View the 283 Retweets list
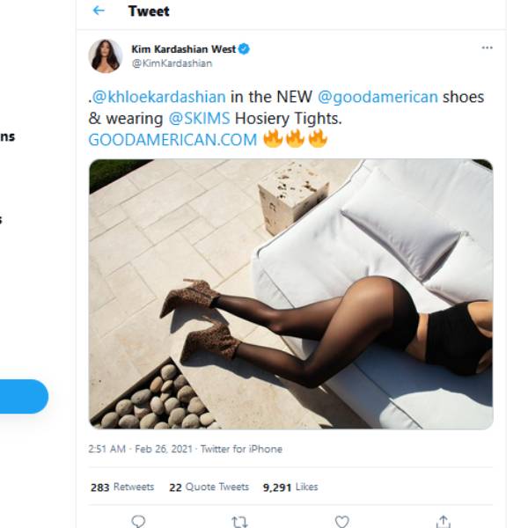The image size is (528, 528). click(122, 487)
